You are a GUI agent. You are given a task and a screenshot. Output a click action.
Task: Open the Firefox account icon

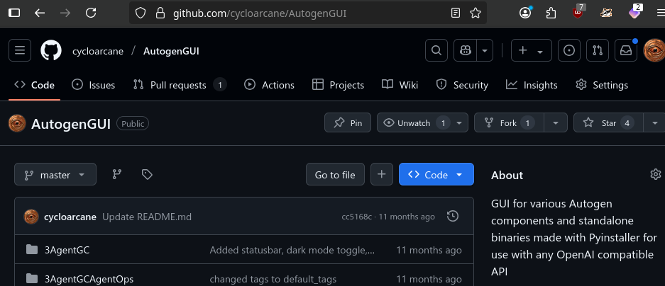click(525, 13)
